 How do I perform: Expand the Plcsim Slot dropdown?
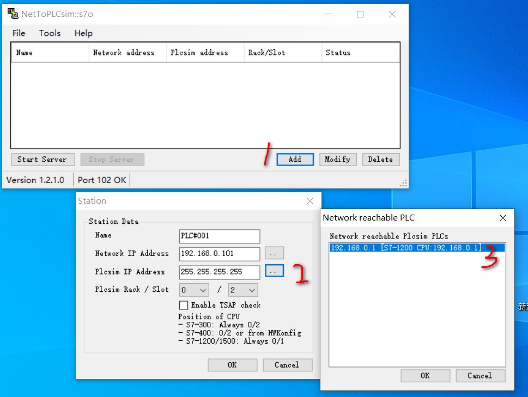pyautogui.click(x=242, y=290)
